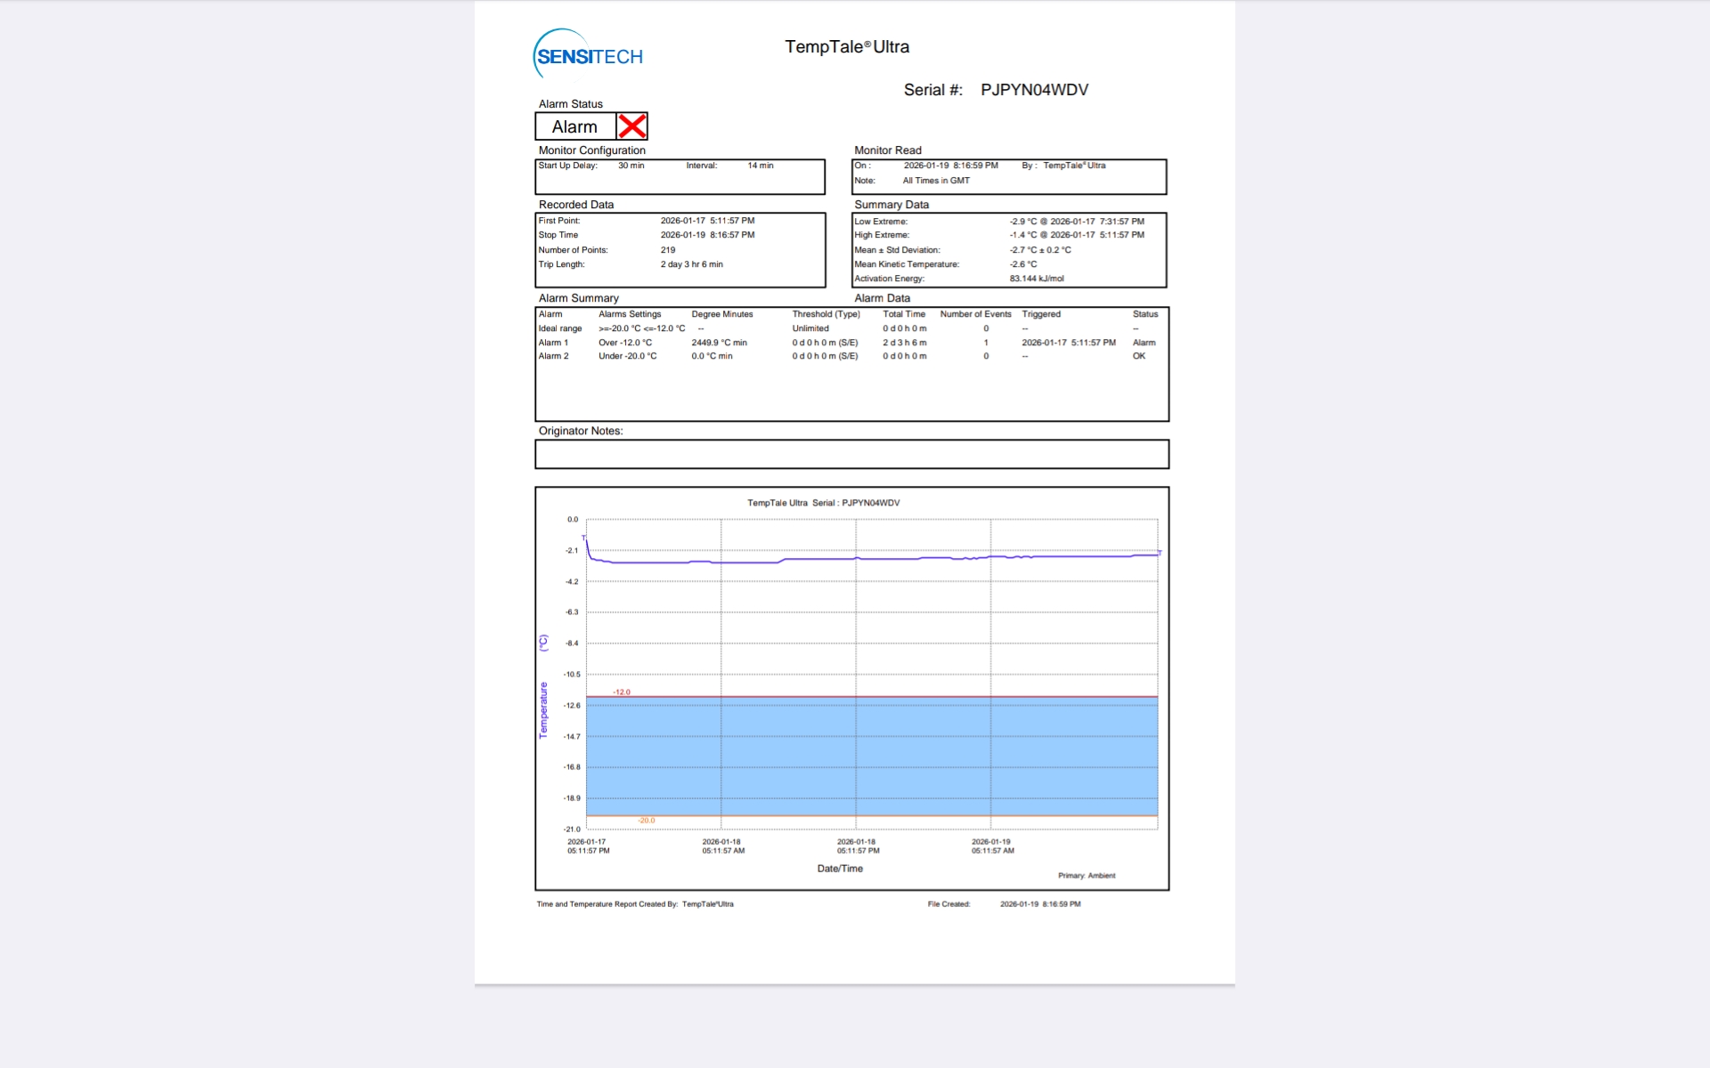Click the TempTale Ultra document title
1710x1068 pixels.
846,47
